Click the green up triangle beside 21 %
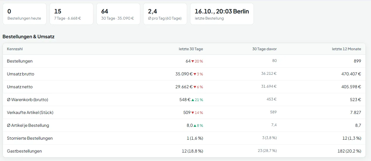The image size is (371, 161). tap(193, 100)
